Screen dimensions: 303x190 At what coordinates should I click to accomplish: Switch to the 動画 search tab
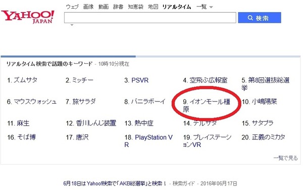point(104,7)
